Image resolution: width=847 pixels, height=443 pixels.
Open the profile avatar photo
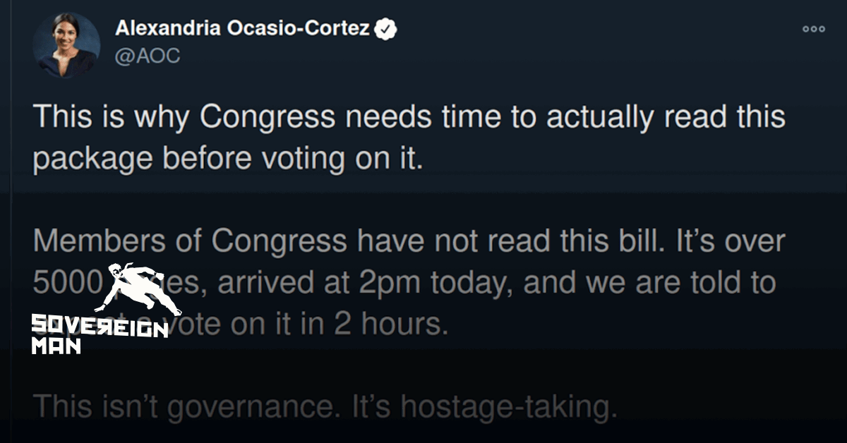[66, 44]
